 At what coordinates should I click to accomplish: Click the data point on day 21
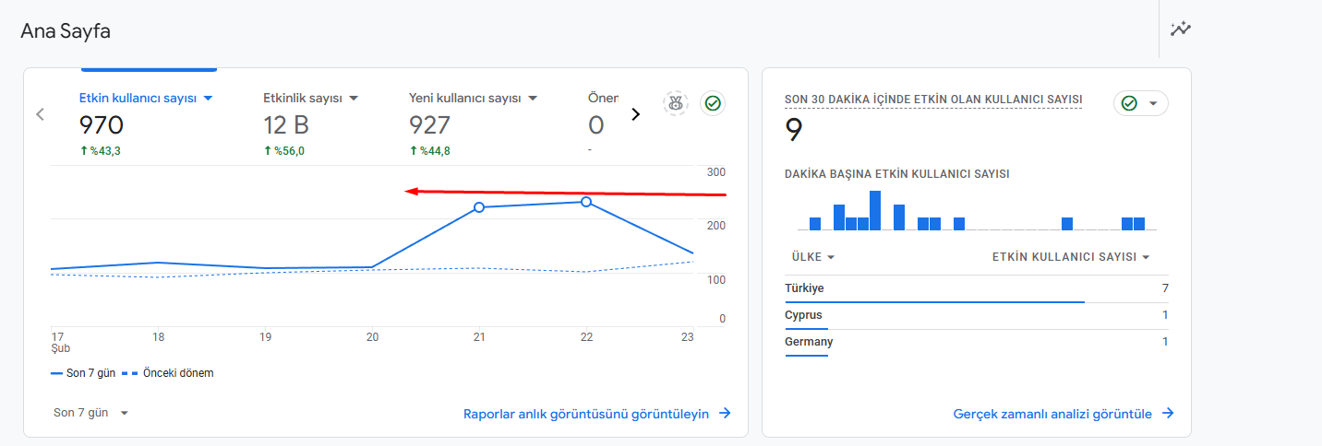(479, 207)
